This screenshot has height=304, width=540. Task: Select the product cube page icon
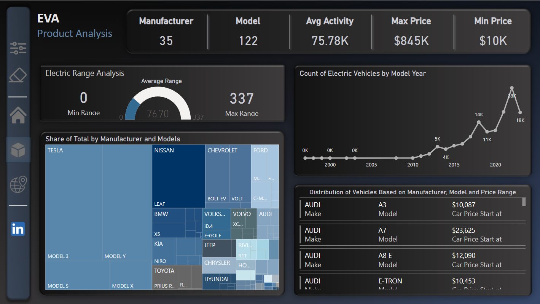18,150
